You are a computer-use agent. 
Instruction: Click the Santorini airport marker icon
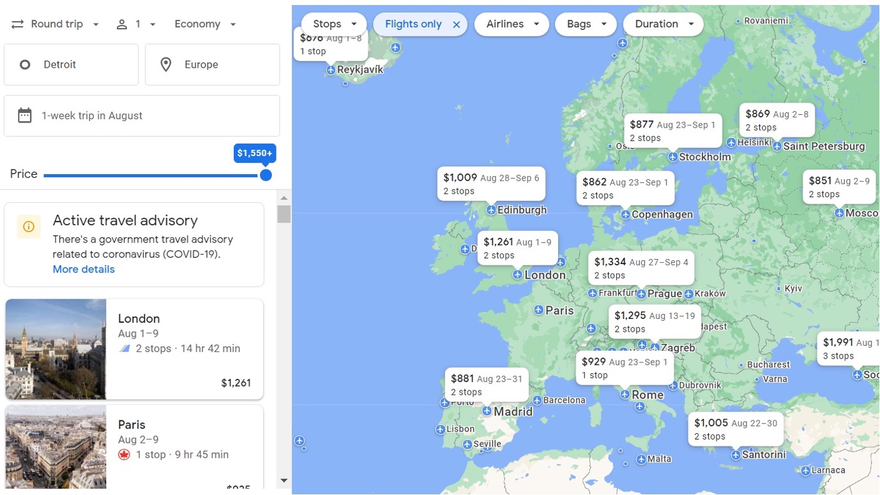point(736,455)
